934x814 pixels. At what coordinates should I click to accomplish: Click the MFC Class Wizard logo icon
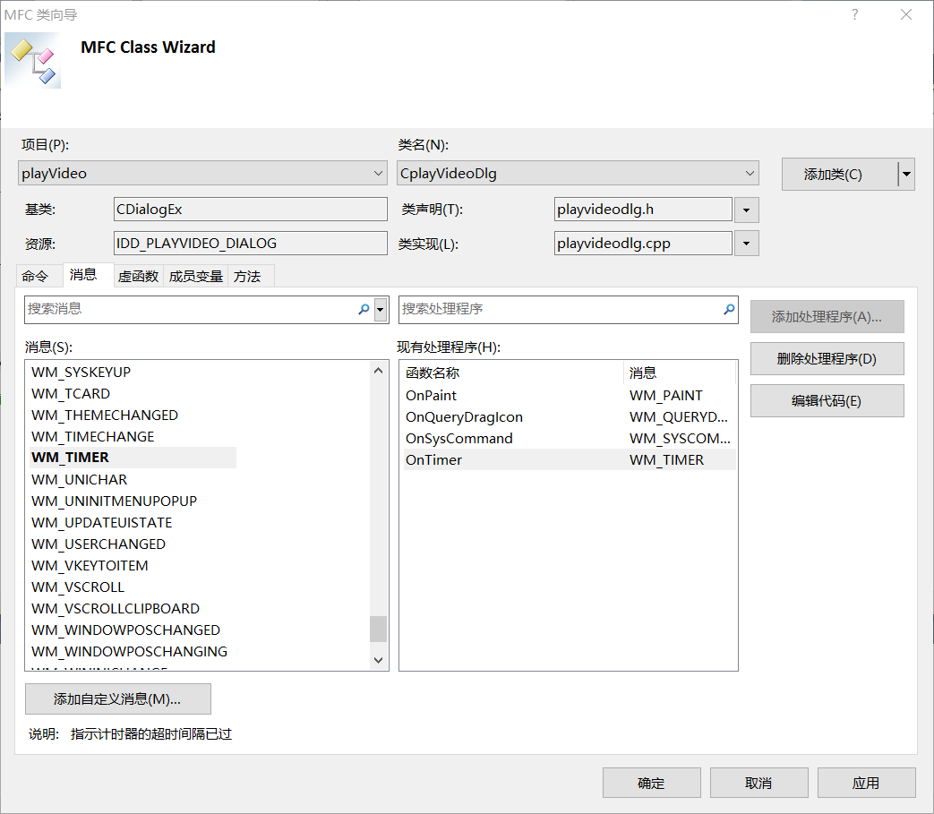point(32,60)
